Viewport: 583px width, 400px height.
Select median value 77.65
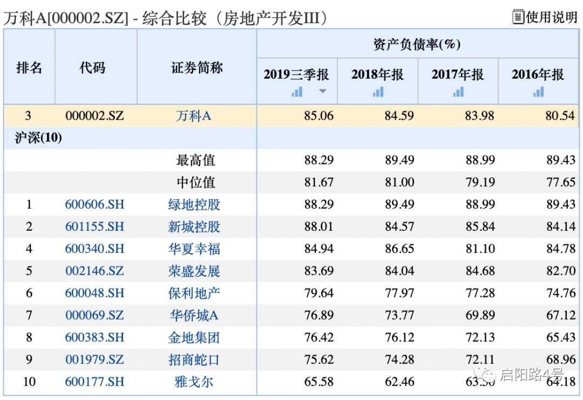pos(561,182)
